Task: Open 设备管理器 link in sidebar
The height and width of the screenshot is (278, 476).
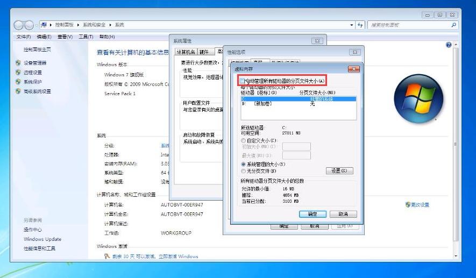Action: pos(35,63)
